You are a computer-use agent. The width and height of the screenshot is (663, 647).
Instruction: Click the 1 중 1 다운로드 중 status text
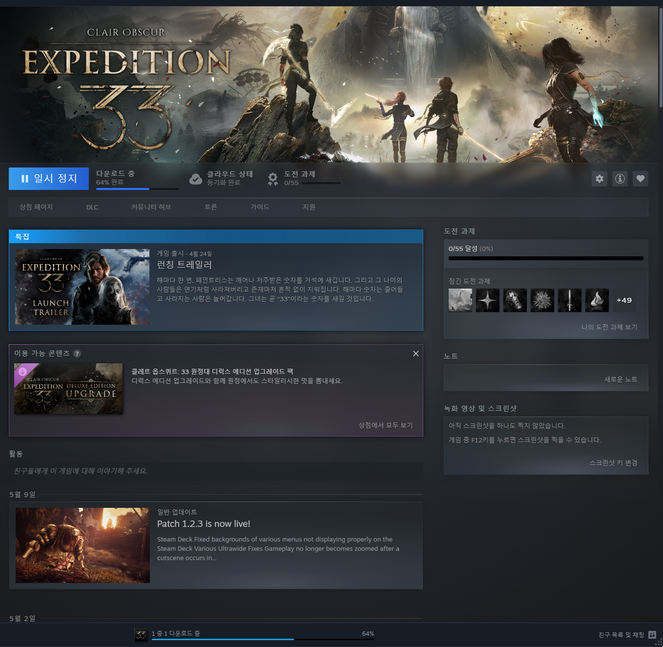tap(176, 633)
